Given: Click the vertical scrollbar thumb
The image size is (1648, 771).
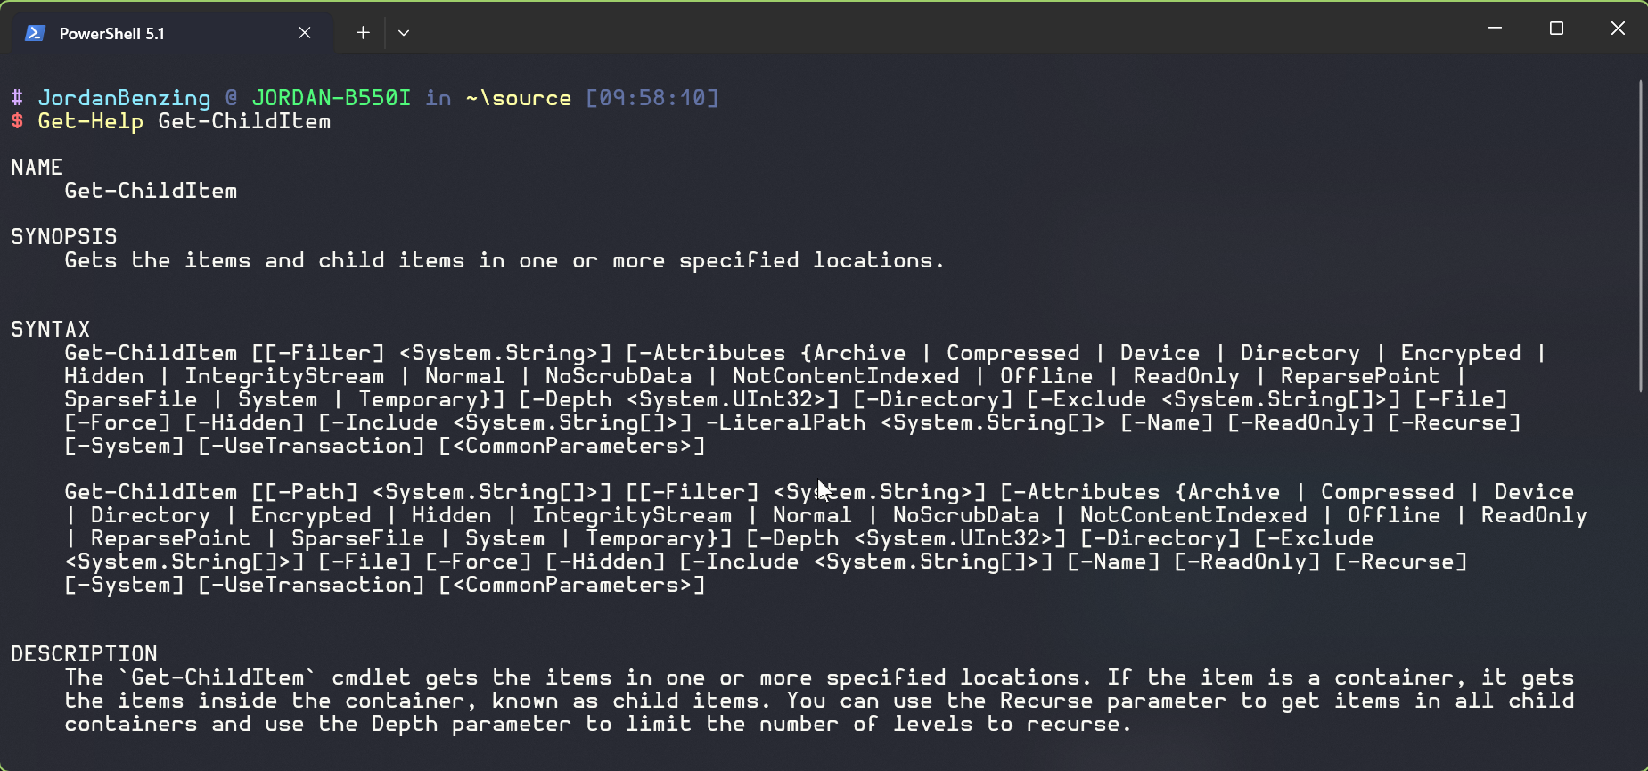Looking at the screenshot, I should coord(1640,236).
